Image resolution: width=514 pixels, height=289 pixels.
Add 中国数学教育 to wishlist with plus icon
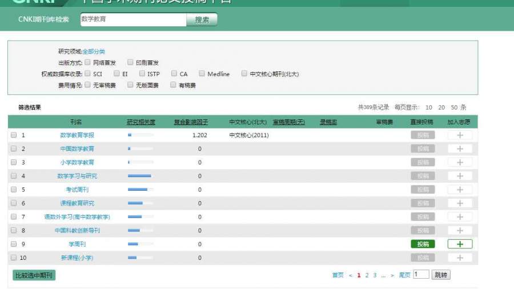pyautogui.click(x=460, y=149)
